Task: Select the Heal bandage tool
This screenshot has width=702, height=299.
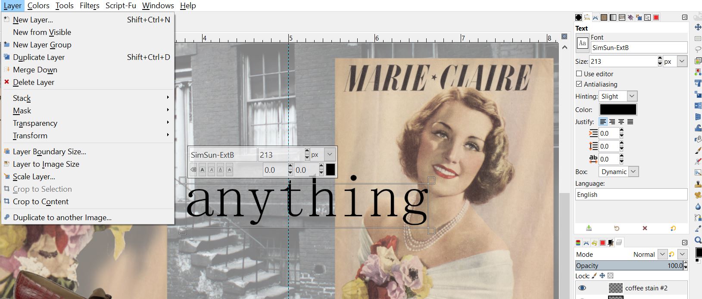Action: 698,195
